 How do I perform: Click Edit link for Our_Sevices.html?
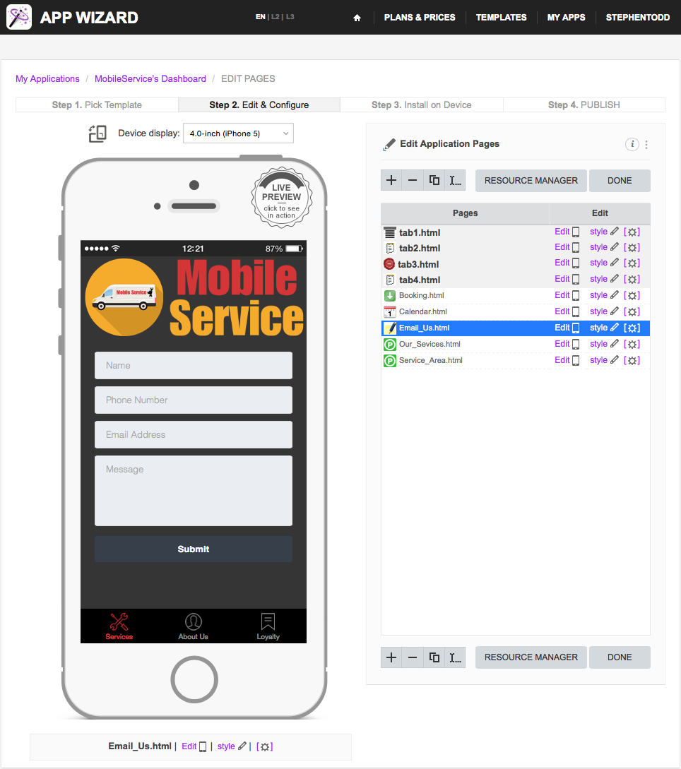coord(567,344)
